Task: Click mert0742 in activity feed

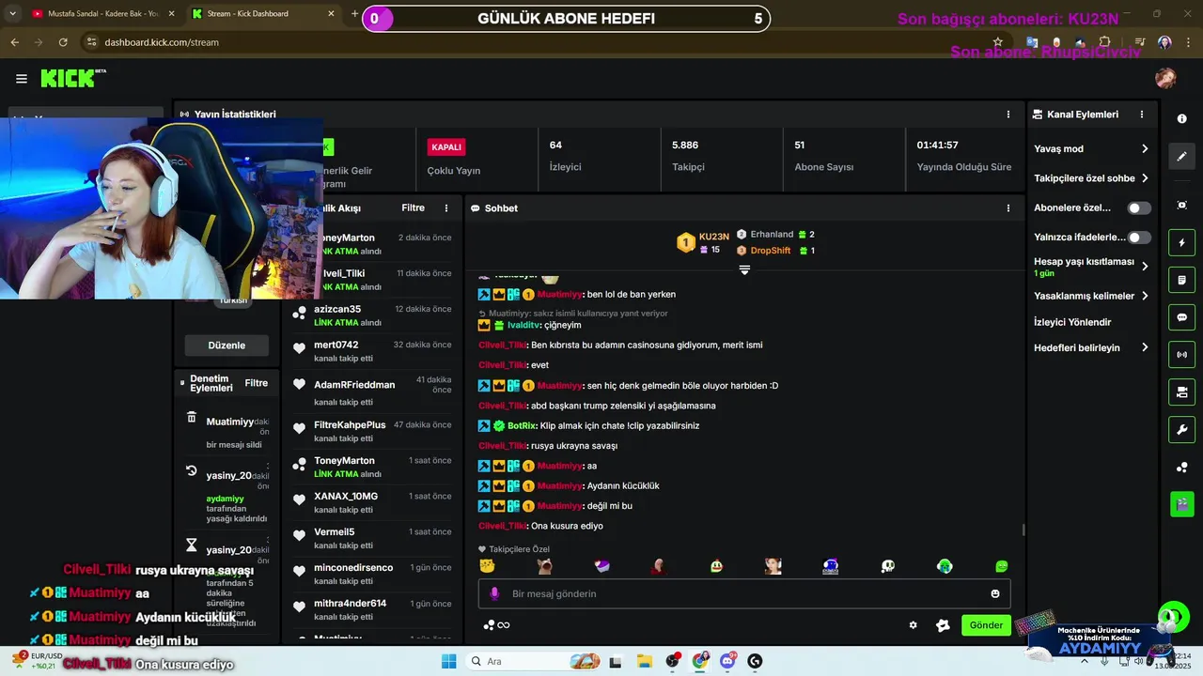Action: [336, 345]
